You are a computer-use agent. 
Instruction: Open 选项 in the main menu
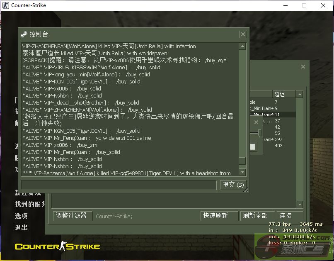(21, 216)
